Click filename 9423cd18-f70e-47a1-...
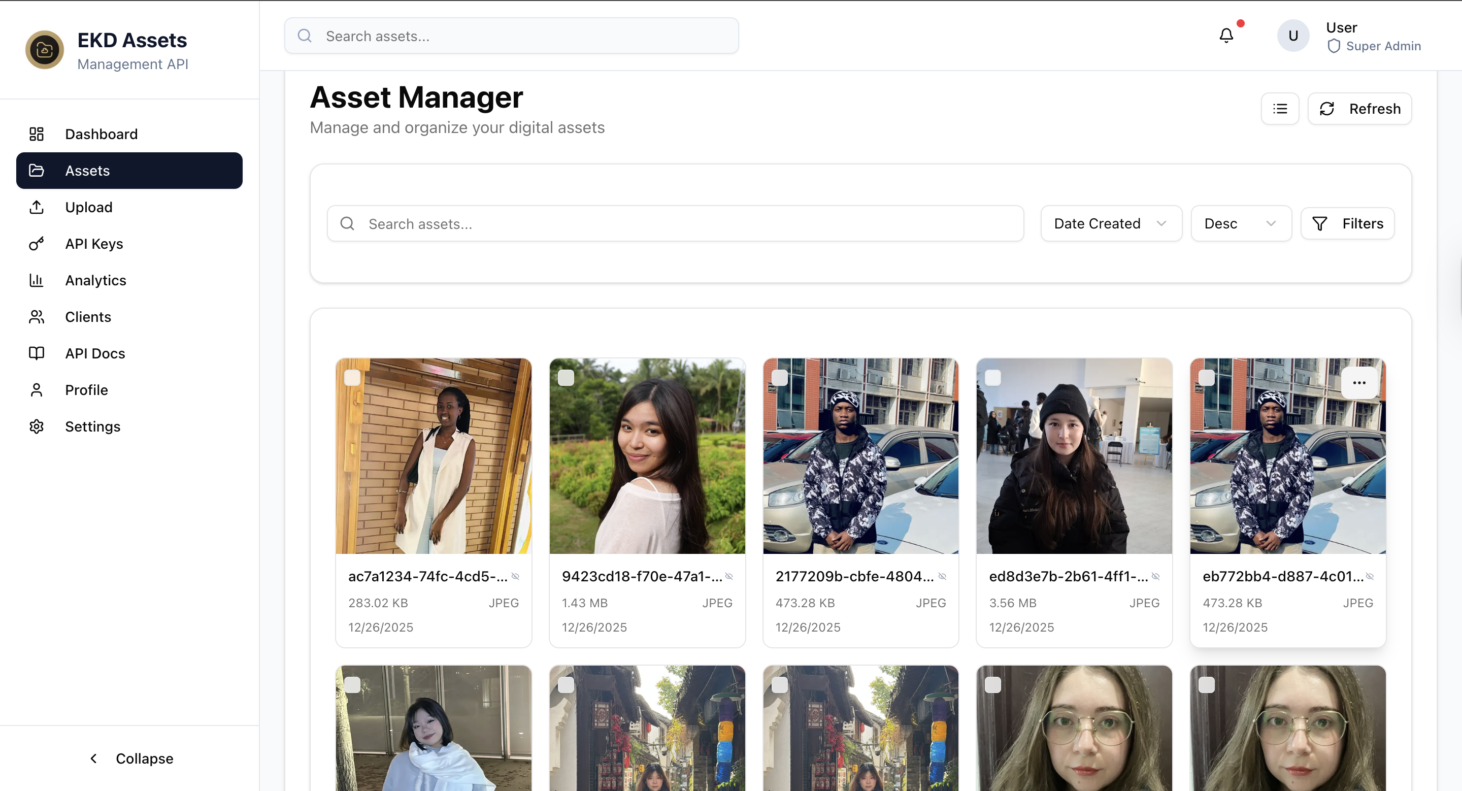This screenshot has width=1462, height=791. (x=642, y=577)
